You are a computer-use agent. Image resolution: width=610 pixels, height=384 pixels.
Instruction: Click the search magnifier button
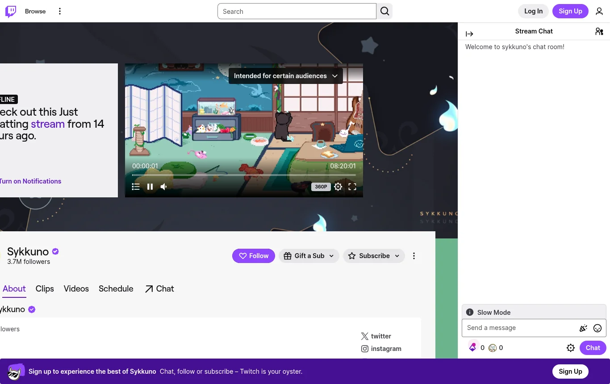[x=384, y=11]
